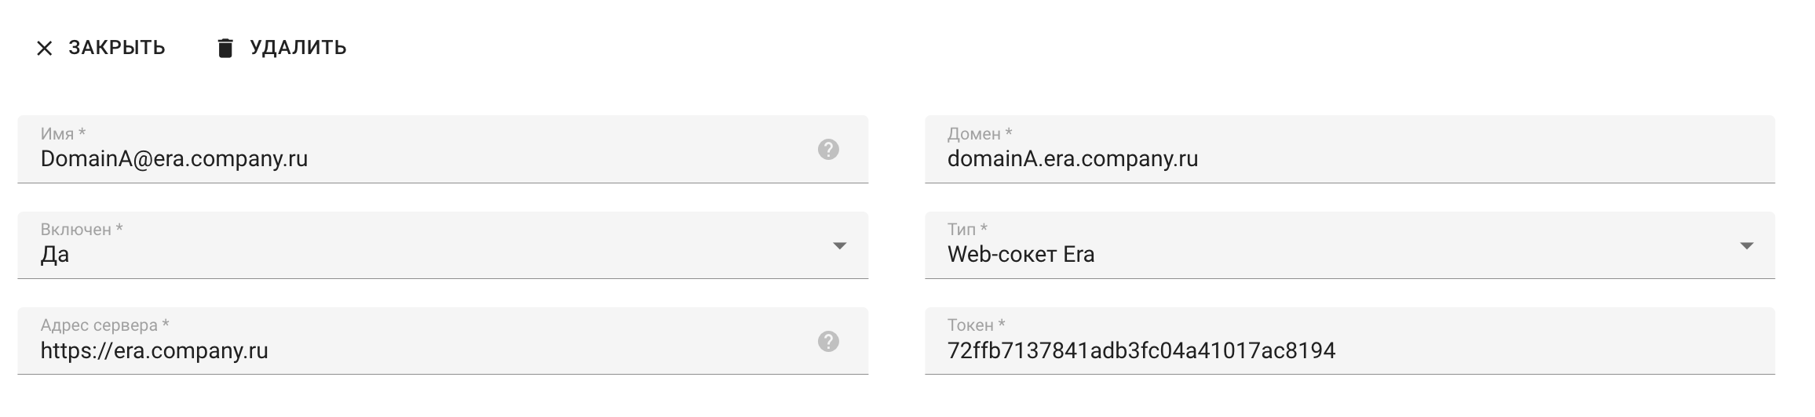Screen dimensions: 1815x417
Task: Expand the Тип dropdown arrow
Action: click(1747, 246)
